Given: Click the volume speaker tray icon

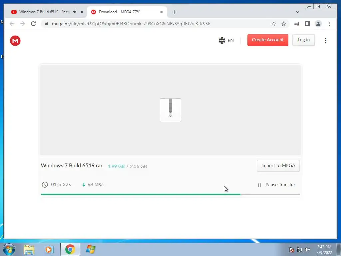Looking at the screenshot, I should (307, 250).
